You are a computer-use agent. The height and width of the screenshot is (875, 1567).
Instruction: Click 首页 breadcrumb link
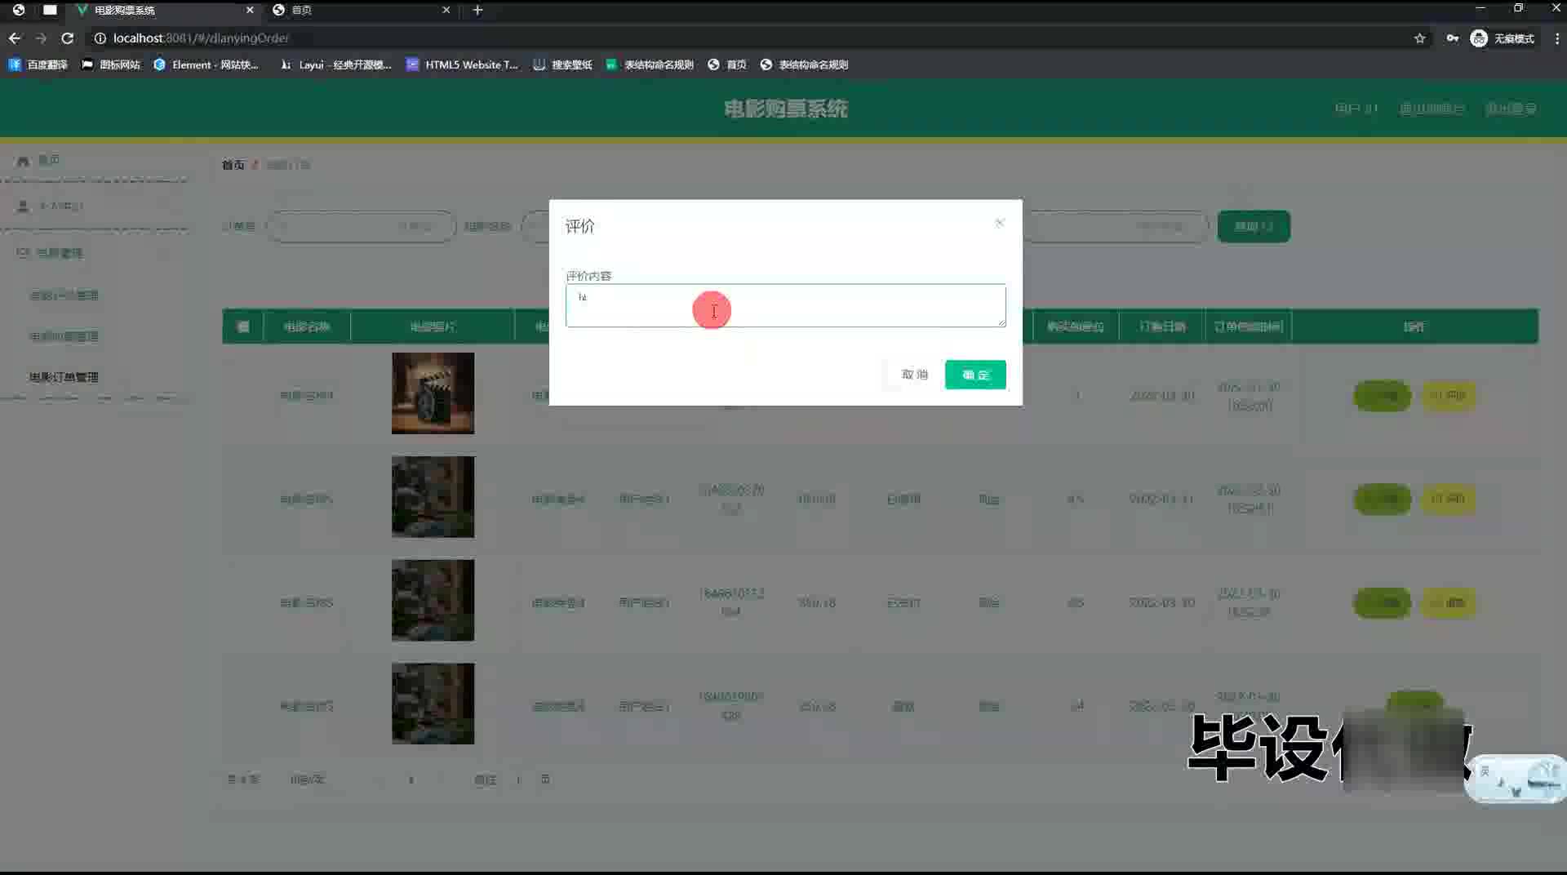pyautogui.click(x=233, y=165)
